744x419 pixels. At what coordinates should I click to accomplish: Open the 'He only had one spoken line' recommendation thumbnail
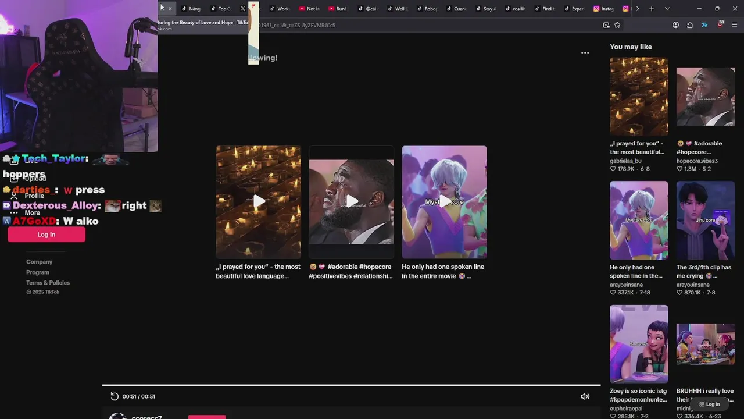[639, 220]
